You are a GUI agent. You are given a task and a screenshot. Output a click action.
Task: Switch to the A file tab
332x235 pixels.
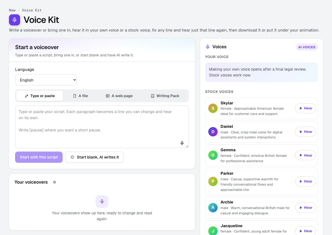coord(80,96)
